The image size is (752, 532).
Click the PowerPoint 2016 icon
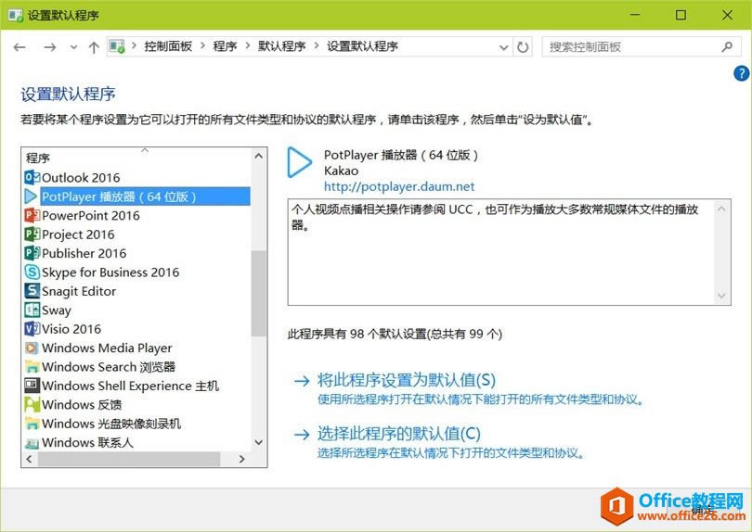(x=32, y=215)
